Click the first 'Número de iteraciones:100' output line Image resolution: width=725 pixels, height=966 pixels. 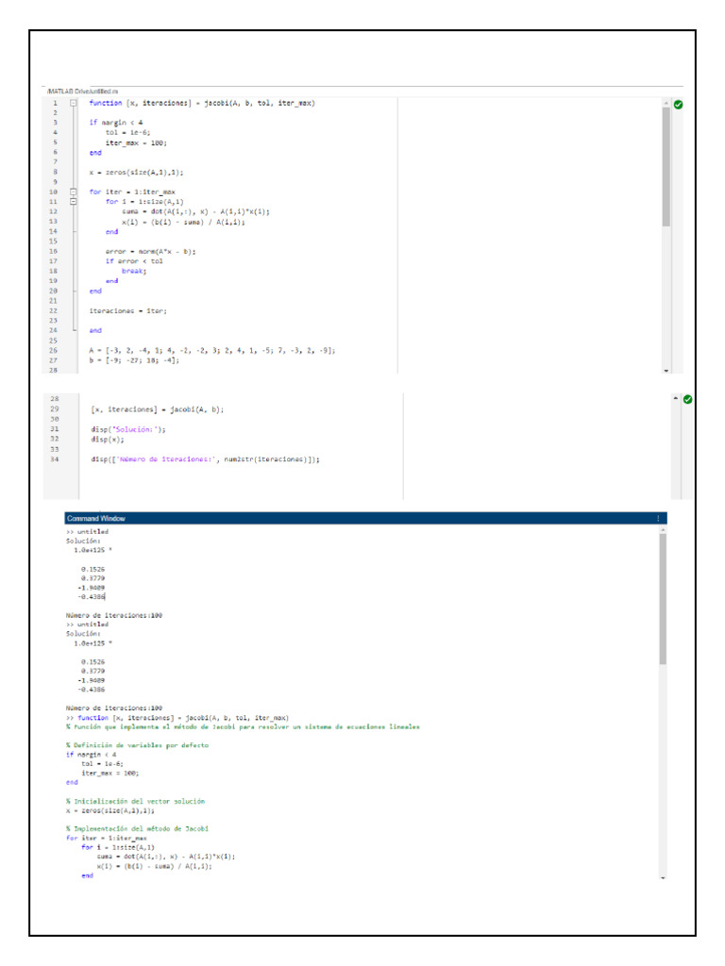click(x=114, y=615)
